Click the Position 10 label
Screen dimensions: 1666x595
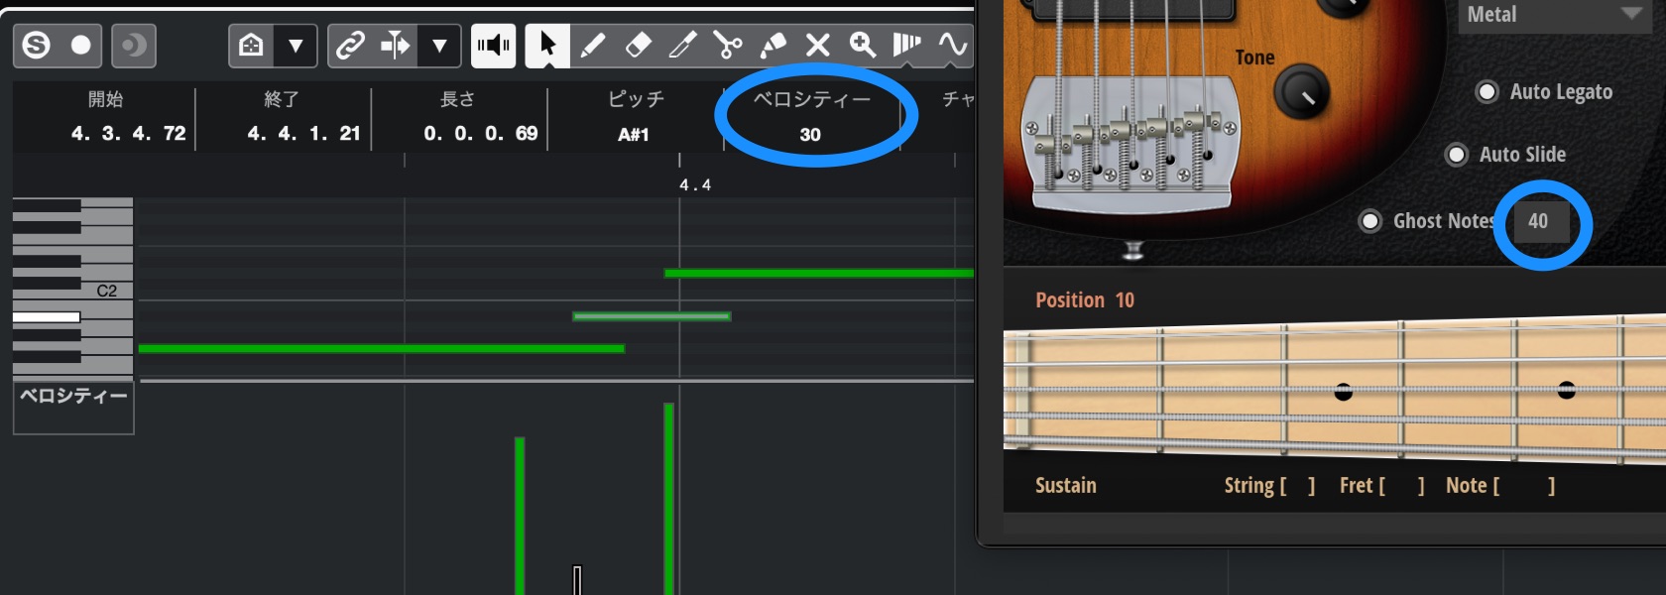coord(1085,299)
